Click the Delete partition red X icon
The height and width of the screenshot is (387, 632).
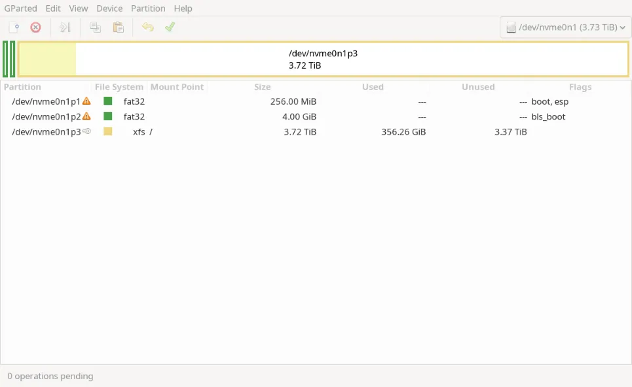pyautogui.click(x=36, y=27)
